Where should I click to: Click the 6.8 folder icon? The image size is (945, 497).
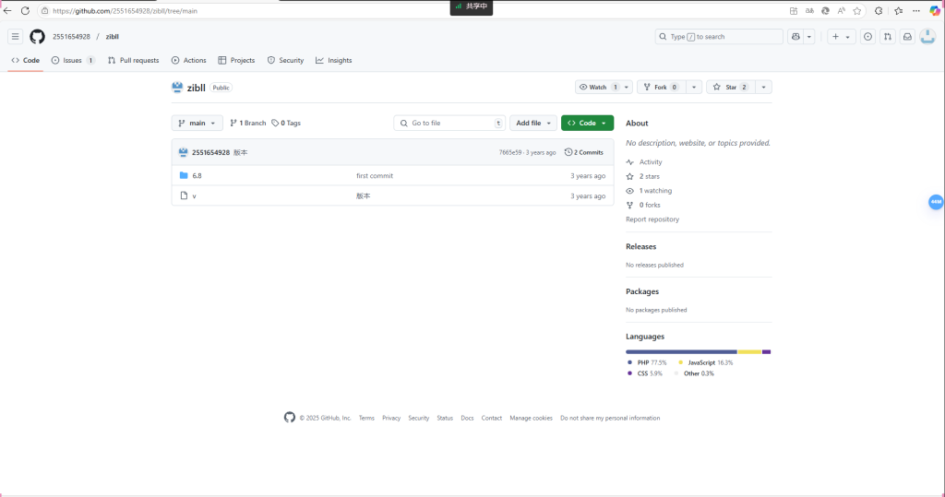(x=184, y=175)
